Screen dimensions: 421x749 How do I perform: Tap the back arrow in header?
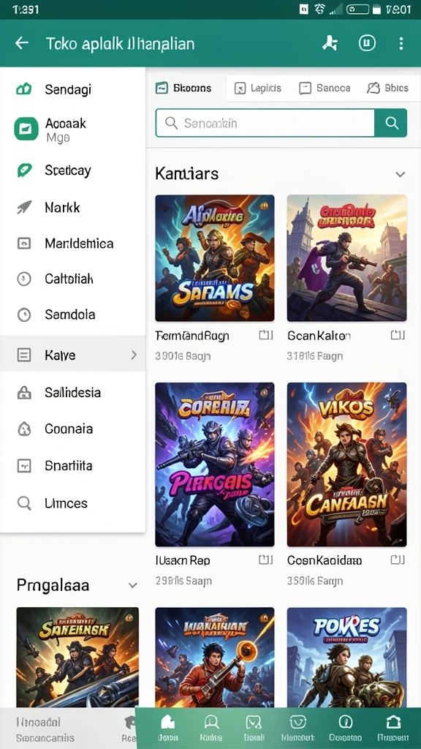click(x=22, y=43)
